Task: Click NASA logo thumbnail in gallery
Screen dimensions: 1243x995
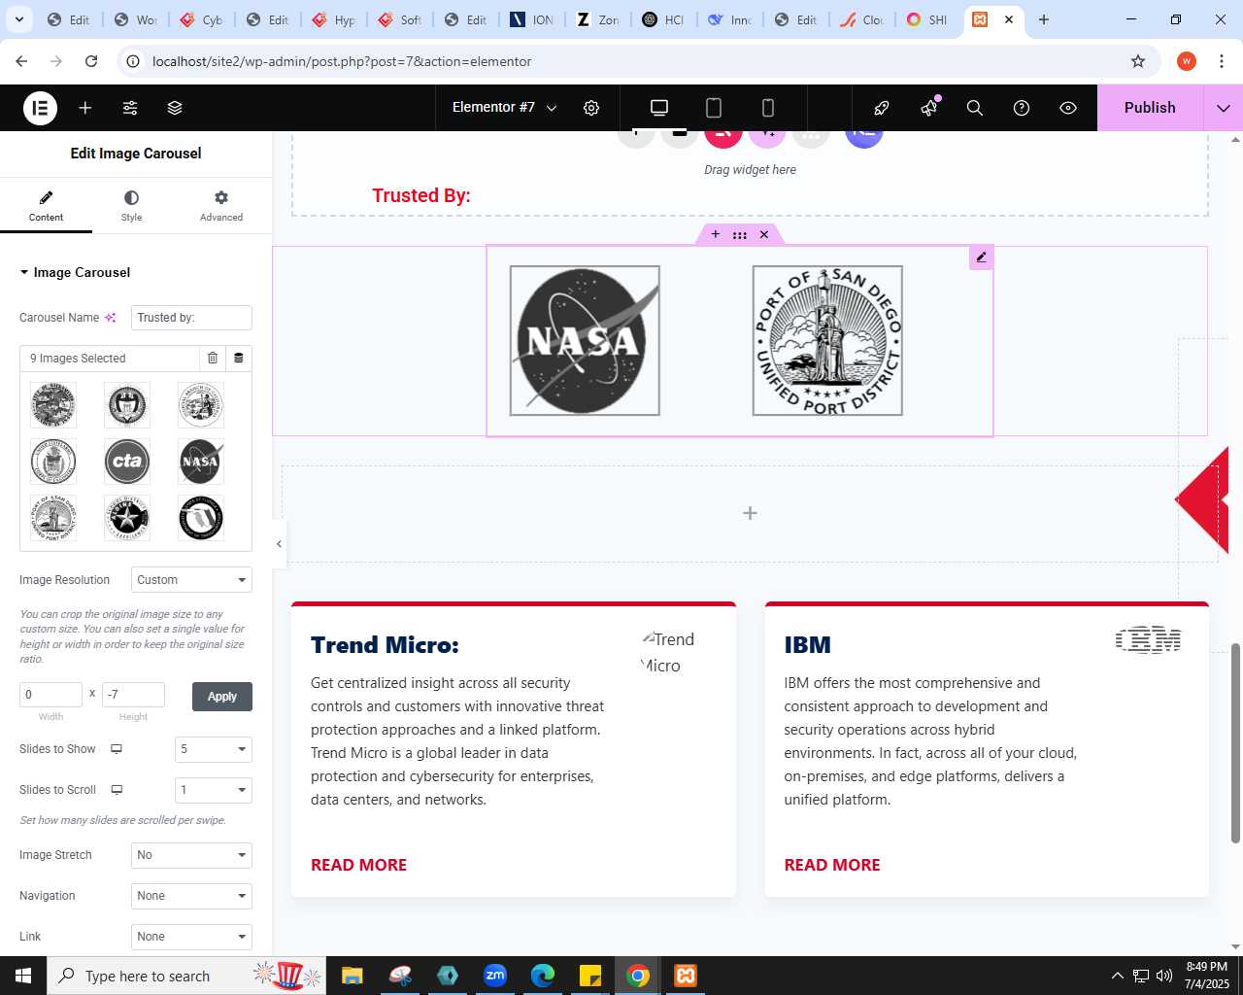Action: 201,462
